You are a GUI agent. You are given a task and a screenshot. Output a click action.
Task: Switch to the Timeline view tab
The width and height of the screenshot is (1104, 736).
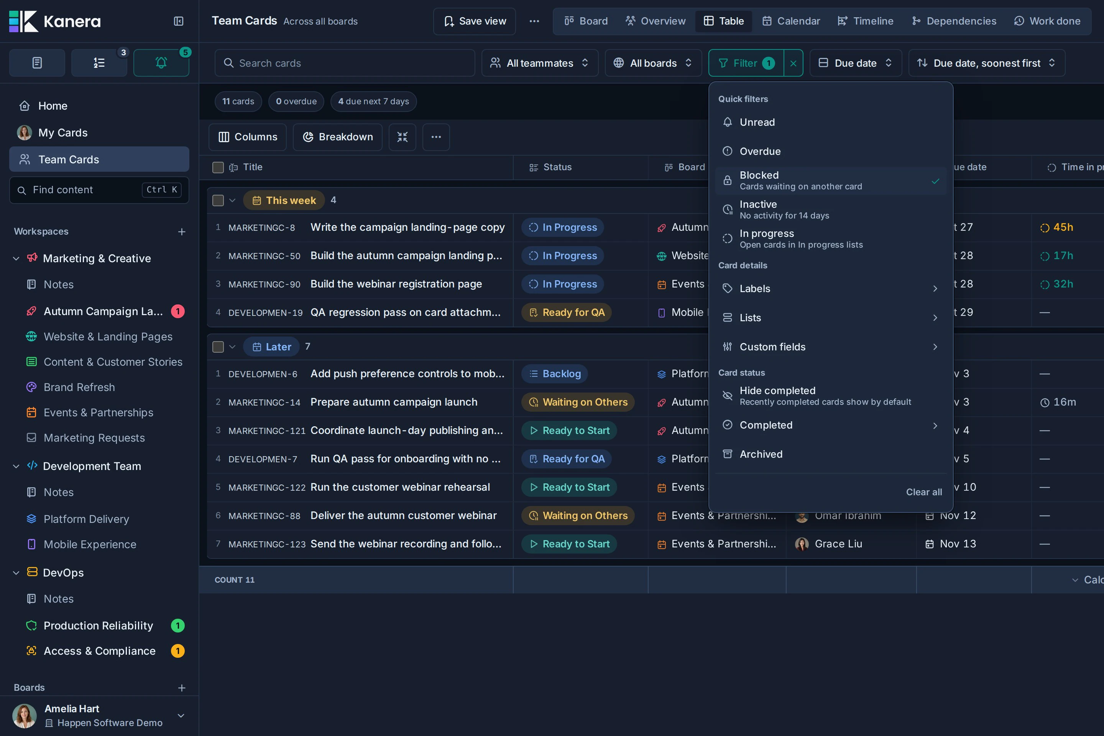(x=866, y=21)
